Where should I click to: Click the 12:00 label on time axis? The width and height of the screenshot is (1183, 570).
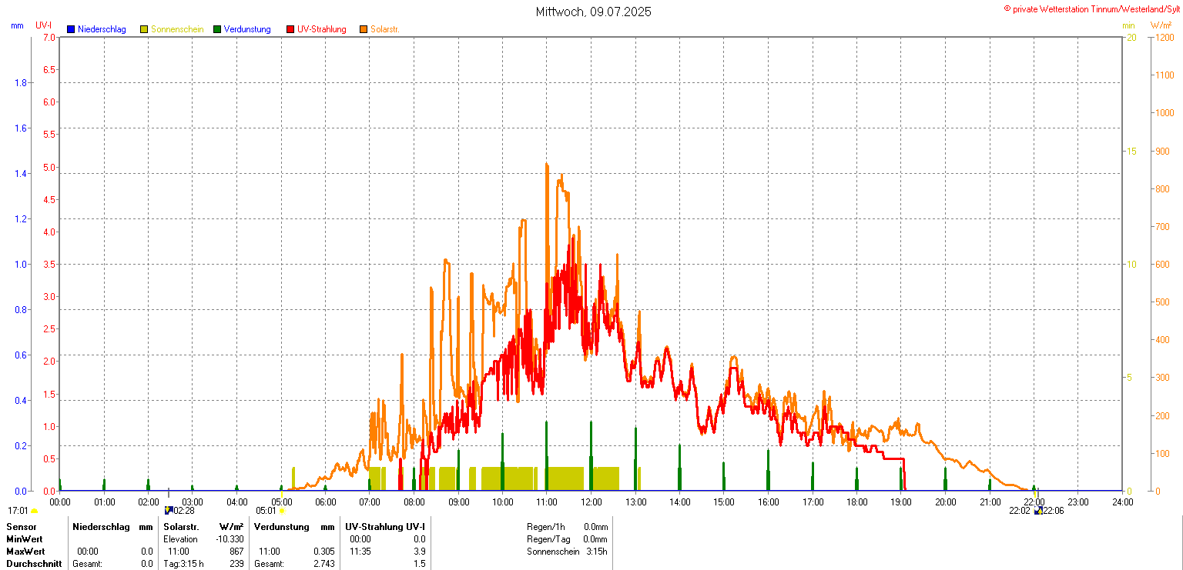click(591, 502)
